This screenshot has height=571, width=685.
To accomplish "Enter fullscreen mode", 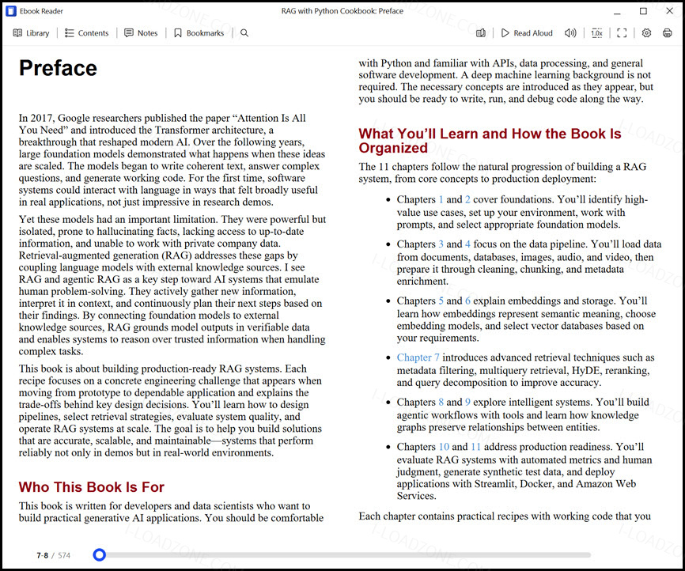I will [622, 32].
